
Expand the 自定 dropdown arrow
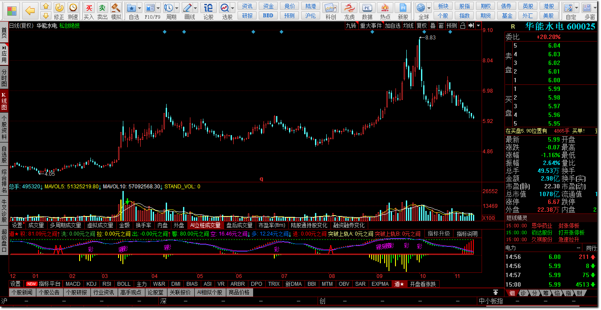(577, 8)
